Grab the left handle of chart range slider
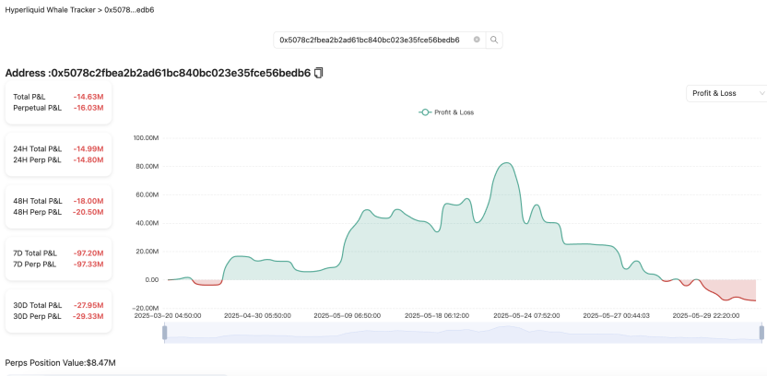 click(165, 333)
